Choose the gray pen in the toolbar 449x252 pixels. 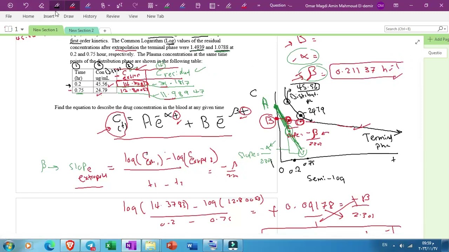coord(229,6)
